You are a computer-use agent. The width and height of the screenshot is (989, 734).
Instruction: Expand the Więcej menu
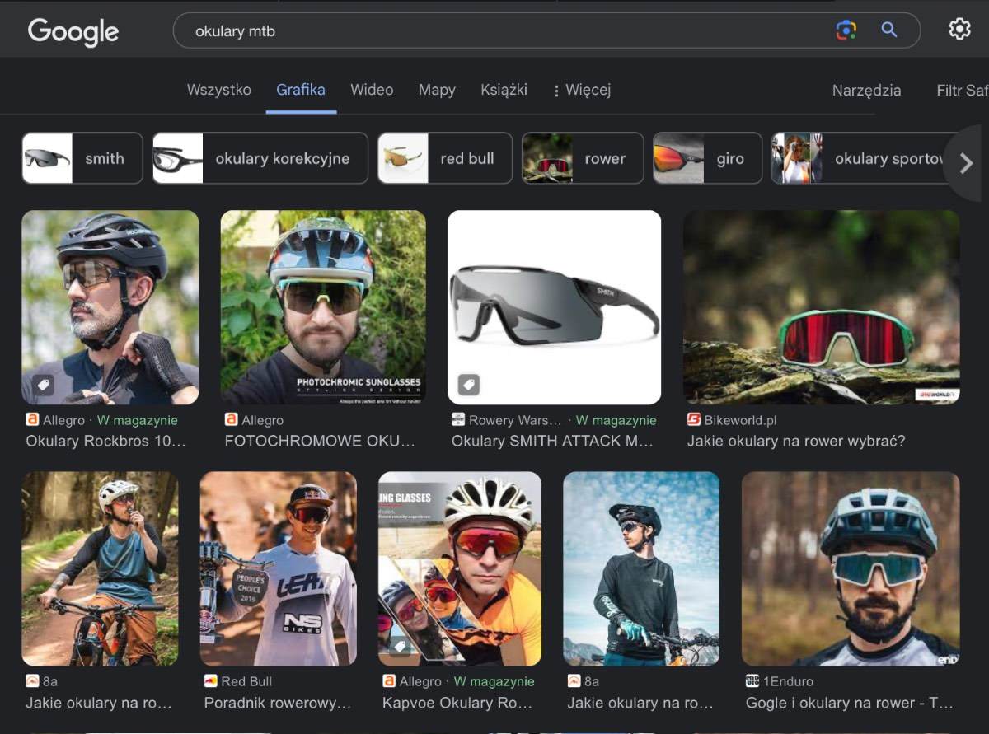[582, 90]
